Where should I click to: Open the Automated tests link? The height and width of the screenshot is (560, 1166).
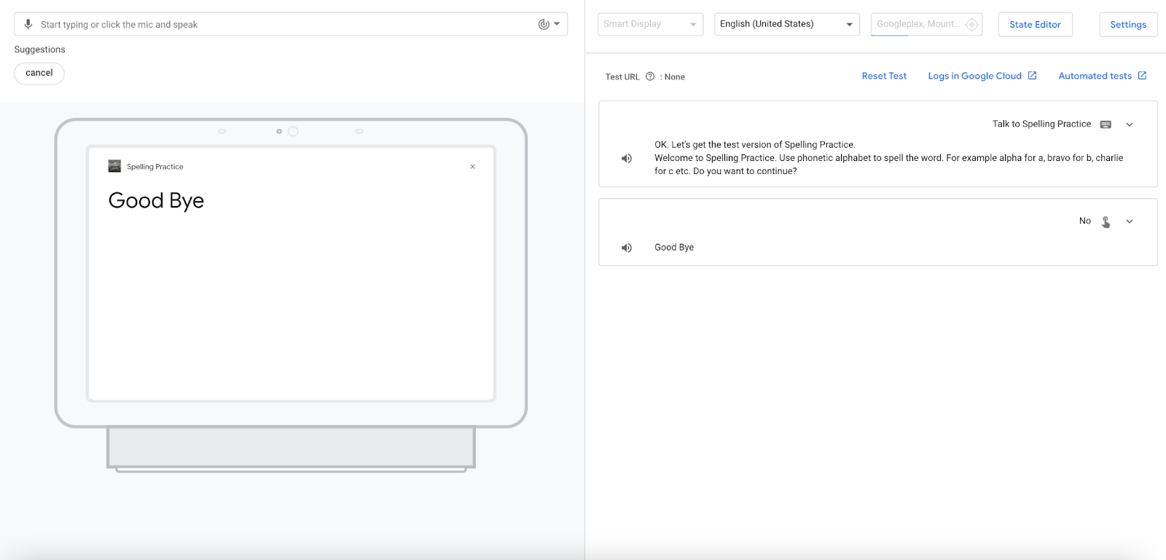pos(1102,76)
